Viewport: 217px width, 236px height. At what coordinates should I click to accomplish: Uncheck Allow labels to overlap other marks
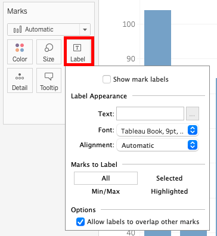coord(80,222)
